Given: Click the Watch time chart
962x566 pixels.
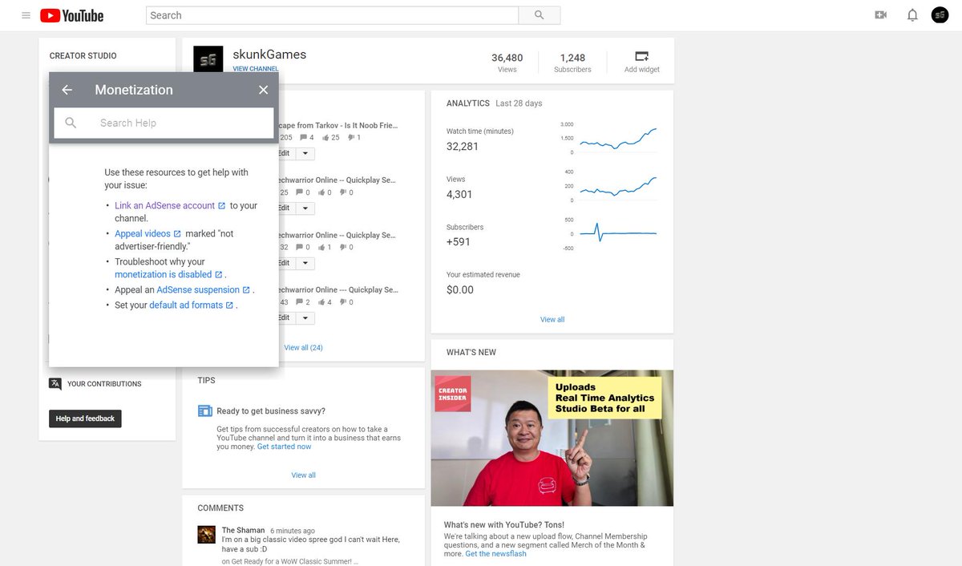Looking at the screenshot, I should pyautogui.click(x=616, y=138).
